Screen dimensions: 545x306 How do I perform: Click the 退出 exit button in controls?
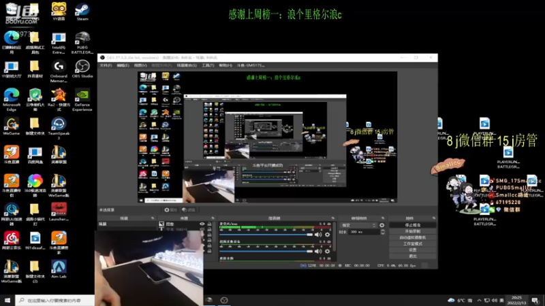coord(413,256)
